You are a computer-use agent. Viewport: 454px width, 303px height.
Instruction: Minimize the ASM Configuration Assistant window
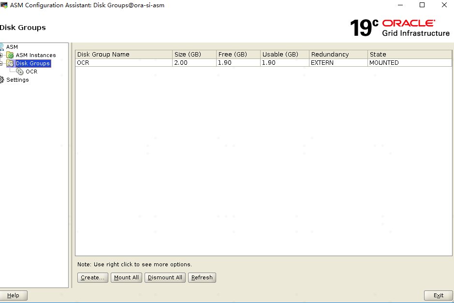(400, 5)
